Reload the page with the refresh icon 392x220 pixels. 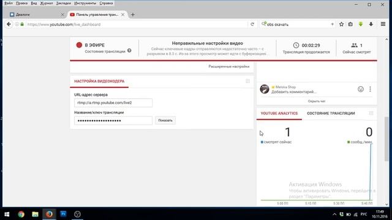pyautogui.click(x=252, y=24)
